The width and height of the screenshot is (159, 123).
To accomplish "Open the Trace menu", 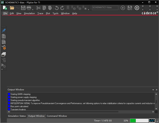I will [40, 13].
